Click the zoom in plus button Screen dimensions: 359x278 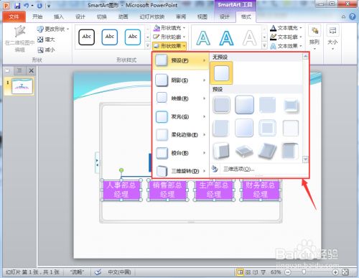tap(335, 272)
